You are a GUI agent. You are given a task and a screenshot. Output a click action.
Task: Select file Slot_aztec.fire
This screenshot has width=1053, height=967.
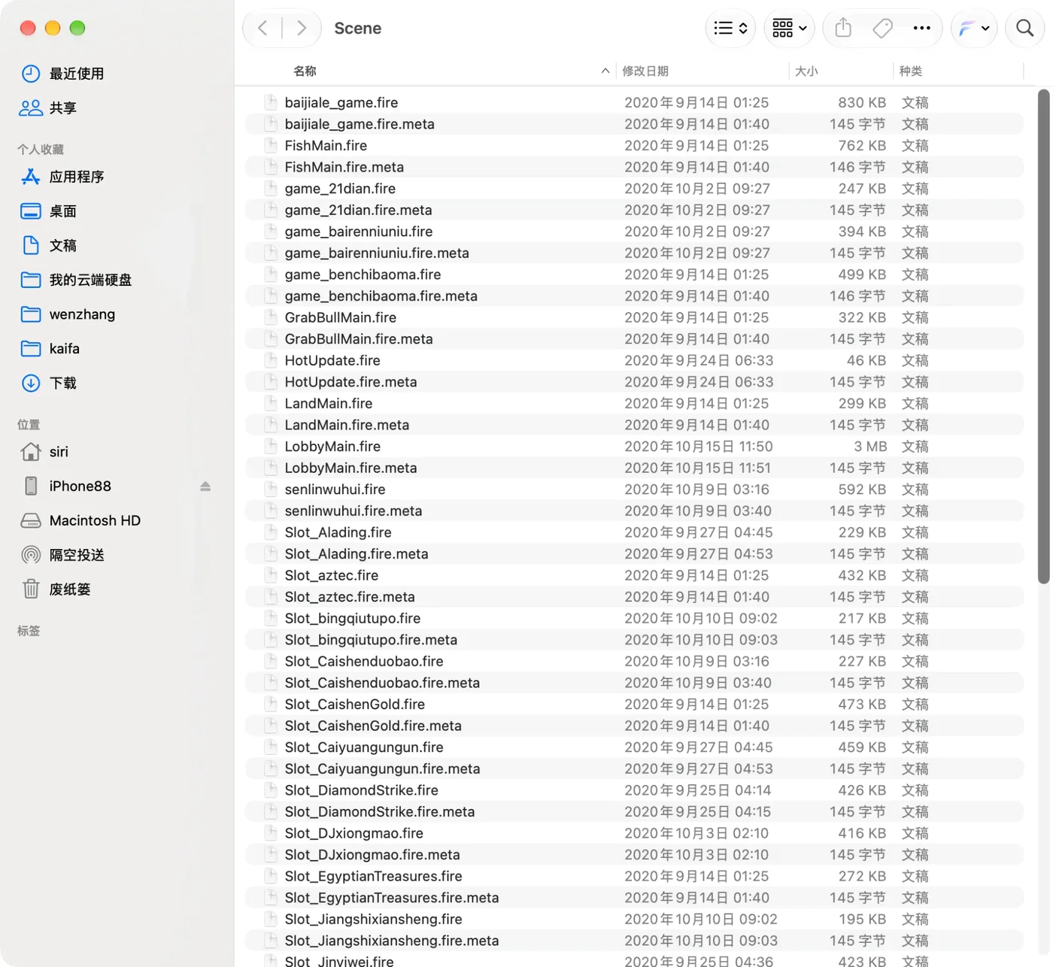click(634, 575)
